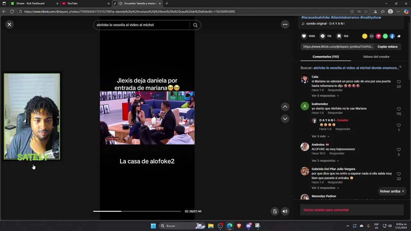The height and width of the screenshot is (231, 411).
Task: Select the TikTok 'Encuentra daniela' browser tab
Action: (x=137, y=4)
